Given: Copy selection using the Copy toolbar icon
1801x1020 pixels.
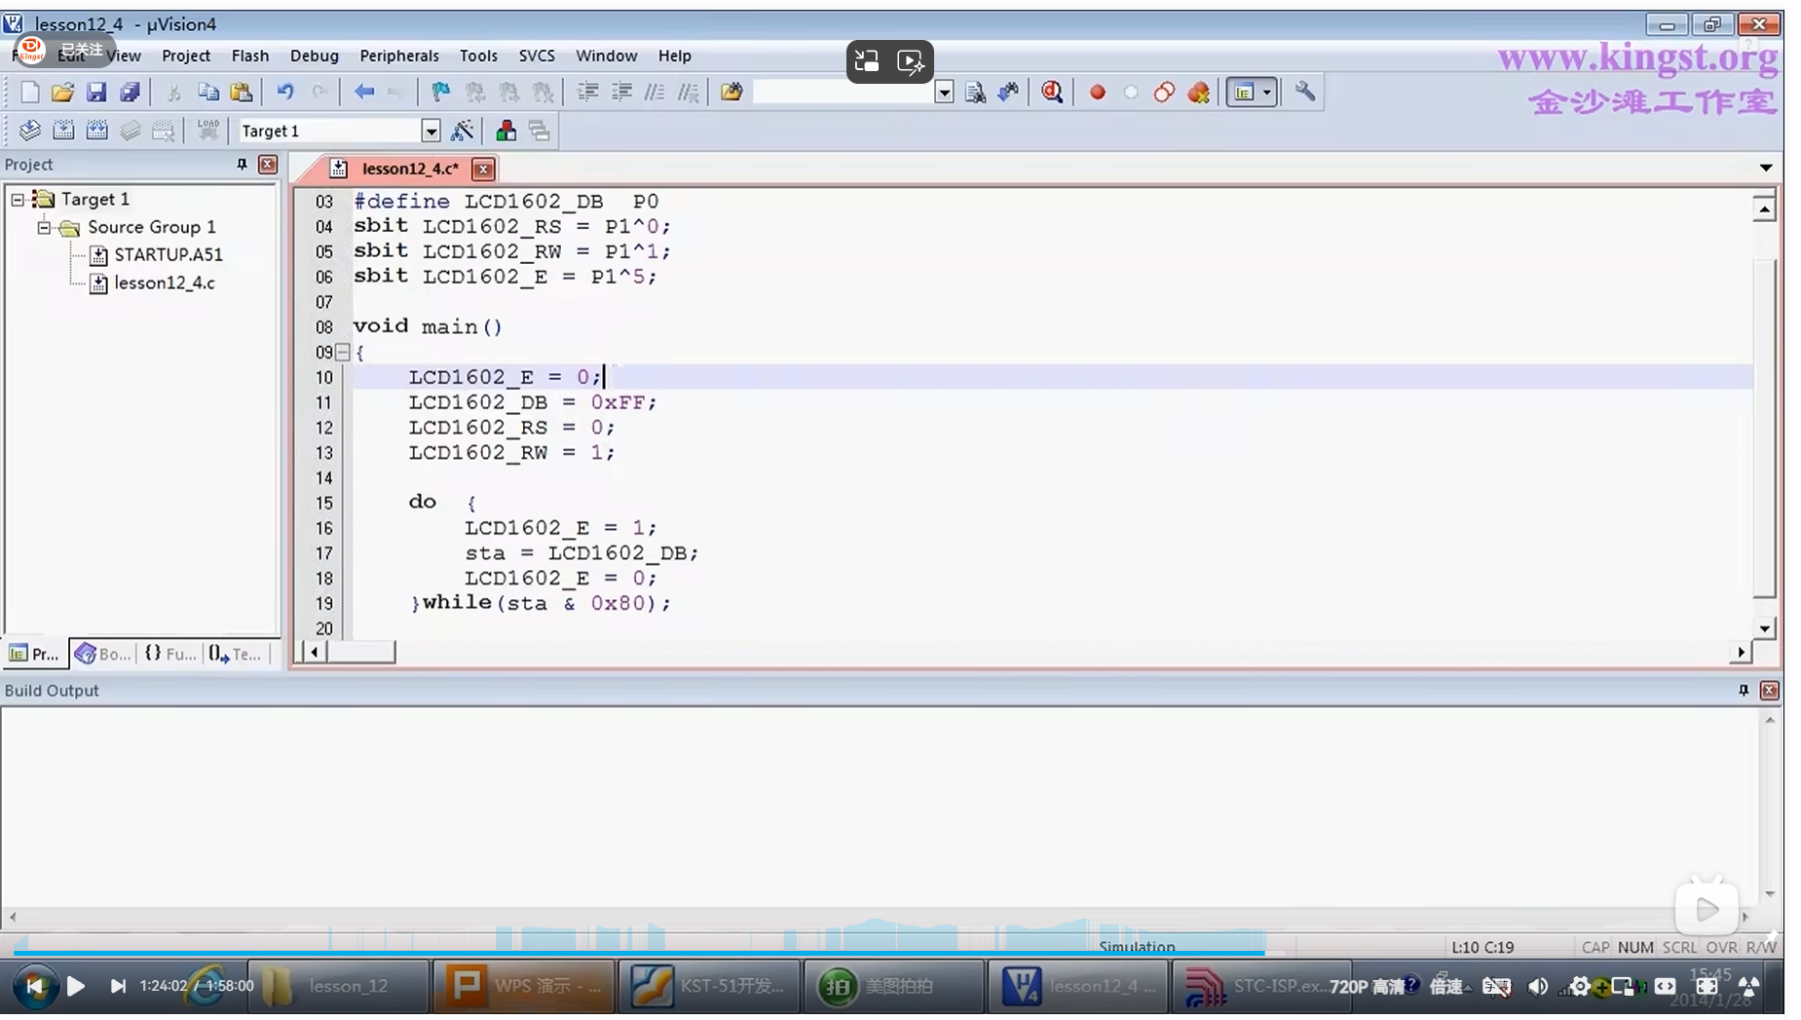Looking at the screenshot, I should click(207, 93).
